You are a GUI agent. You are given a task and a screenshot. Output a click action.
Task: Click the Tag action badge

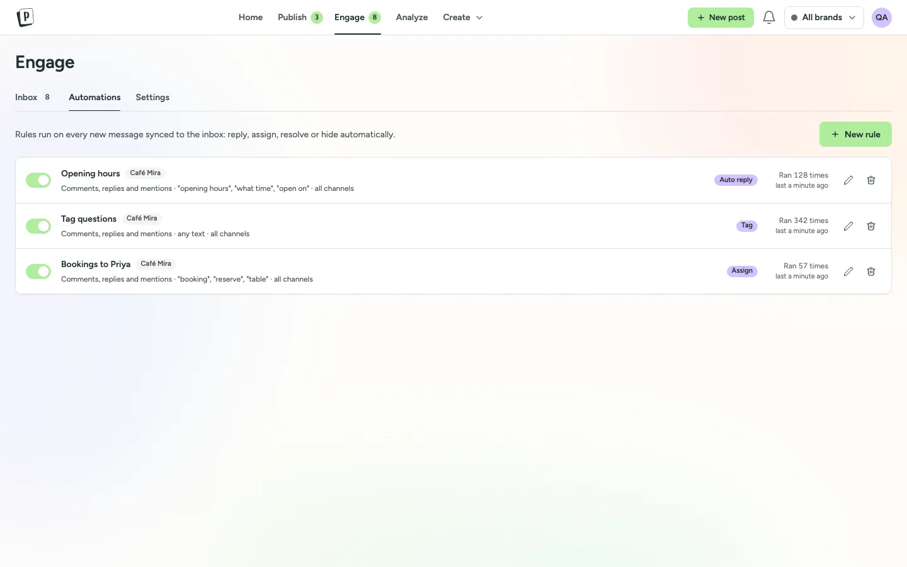[747, 226]
